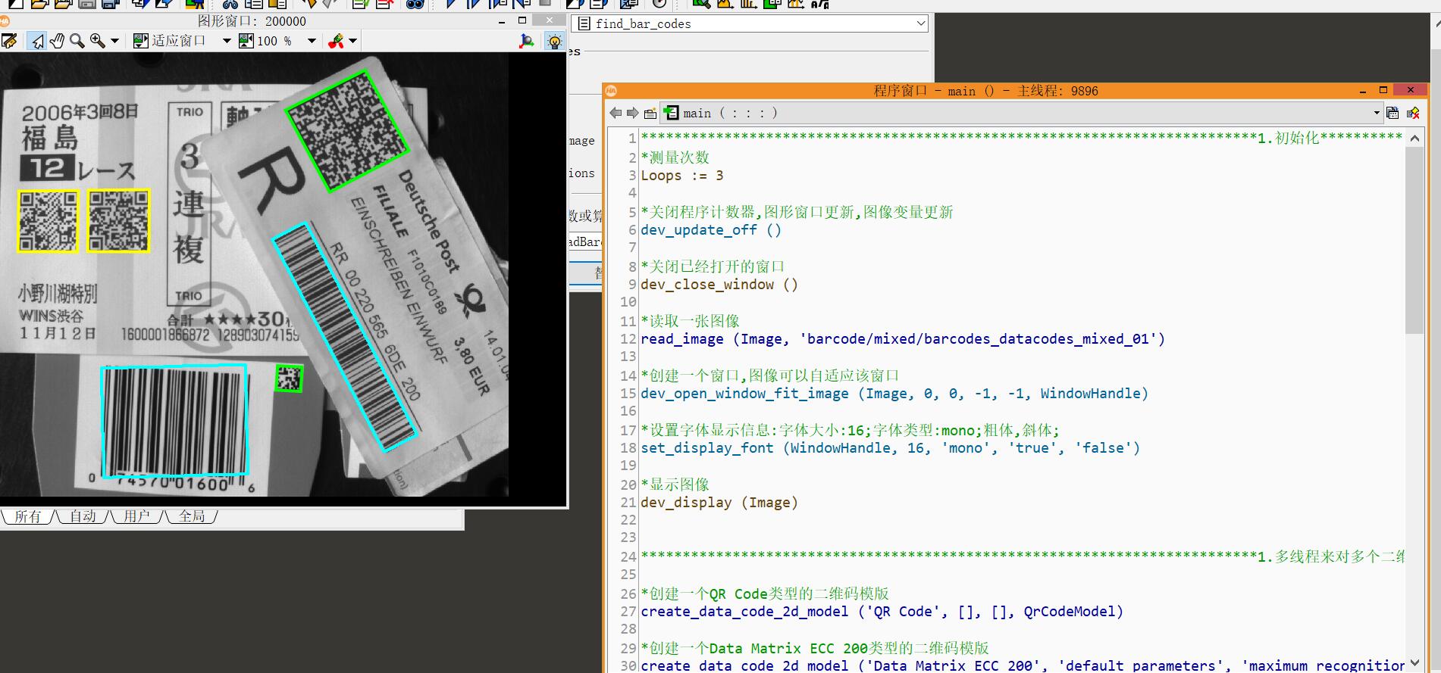Image resolution: width=1441 pixels, height=673 pixels.
Task: Click the window size icon beside 100 %
Action: pos(246,41)
